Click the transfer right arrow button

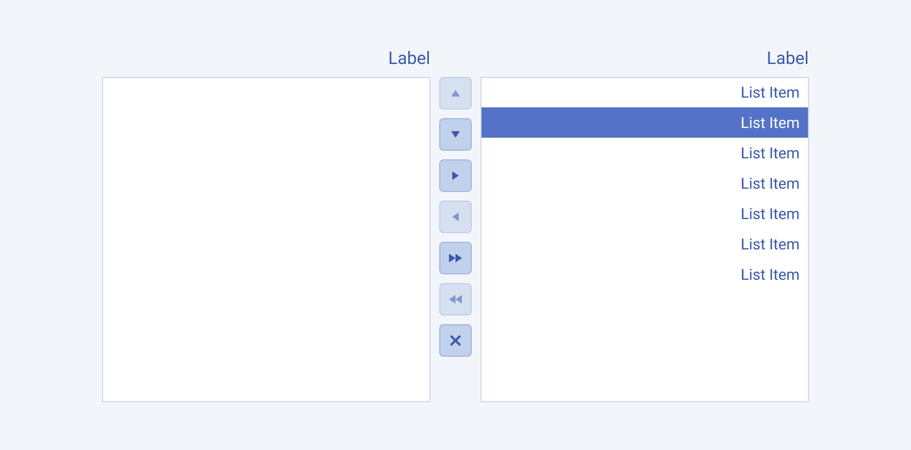(x=455, y=175)
